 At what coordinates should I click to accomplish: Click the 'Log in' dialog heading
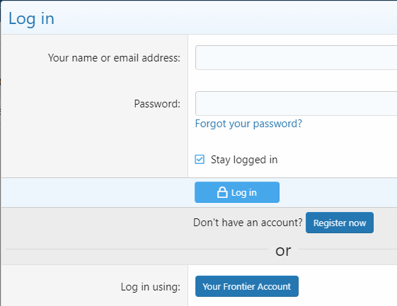point(31,19)
